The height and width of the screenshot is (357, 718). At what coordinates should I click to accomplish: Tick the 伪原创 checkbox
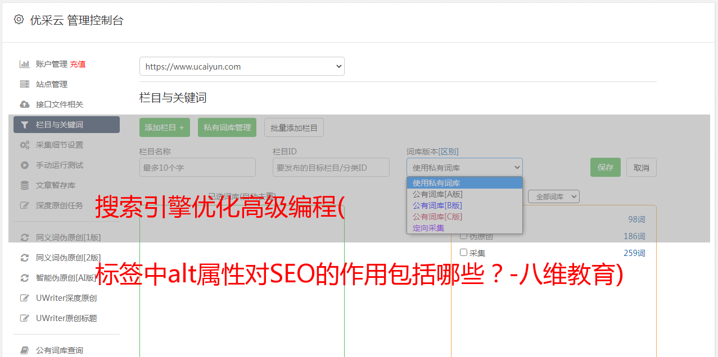click(464, 236)
